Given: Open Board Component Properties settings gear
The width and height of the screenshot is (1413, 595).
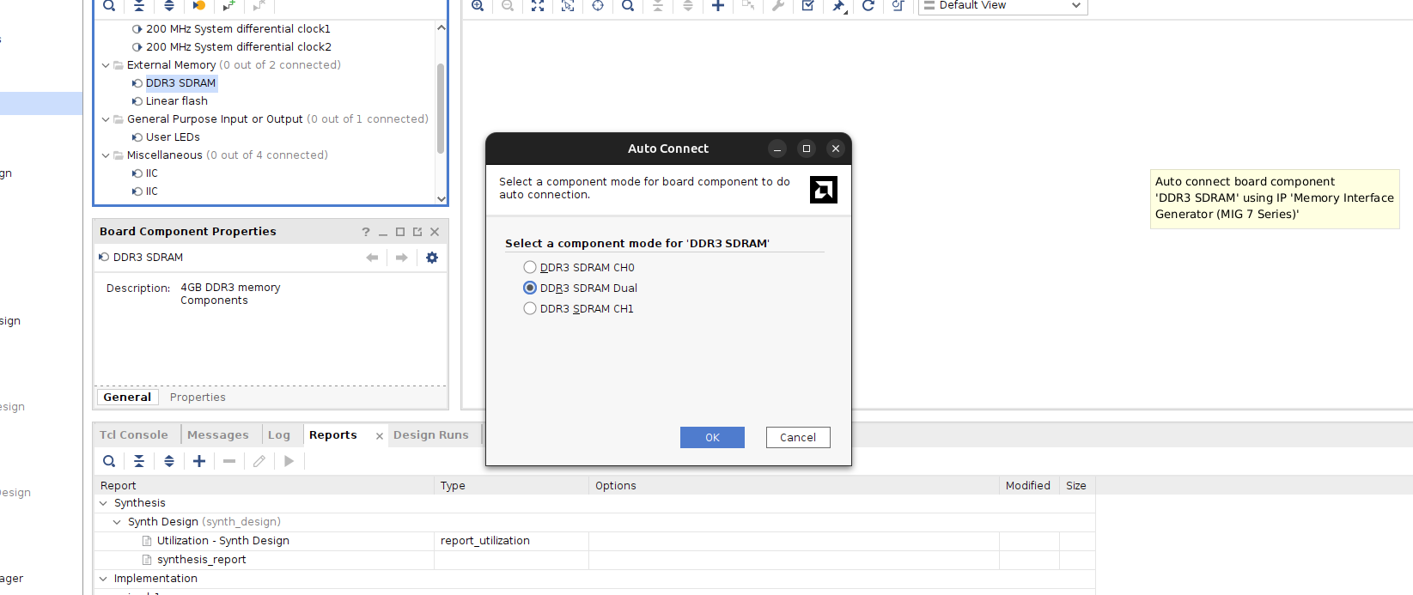Looking at the screenshot, I should [432, 258].
